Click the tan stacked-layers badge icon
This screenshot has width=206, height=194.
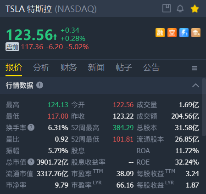coord(196,33)
